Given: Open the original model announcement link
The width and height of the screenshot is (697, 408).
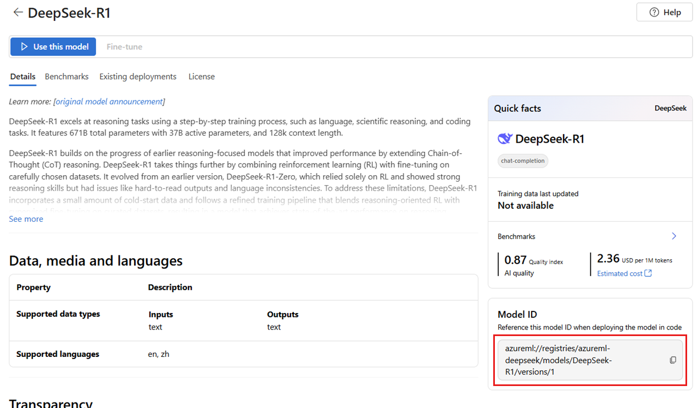Looking at the screenshot, I should click(109, 102).
